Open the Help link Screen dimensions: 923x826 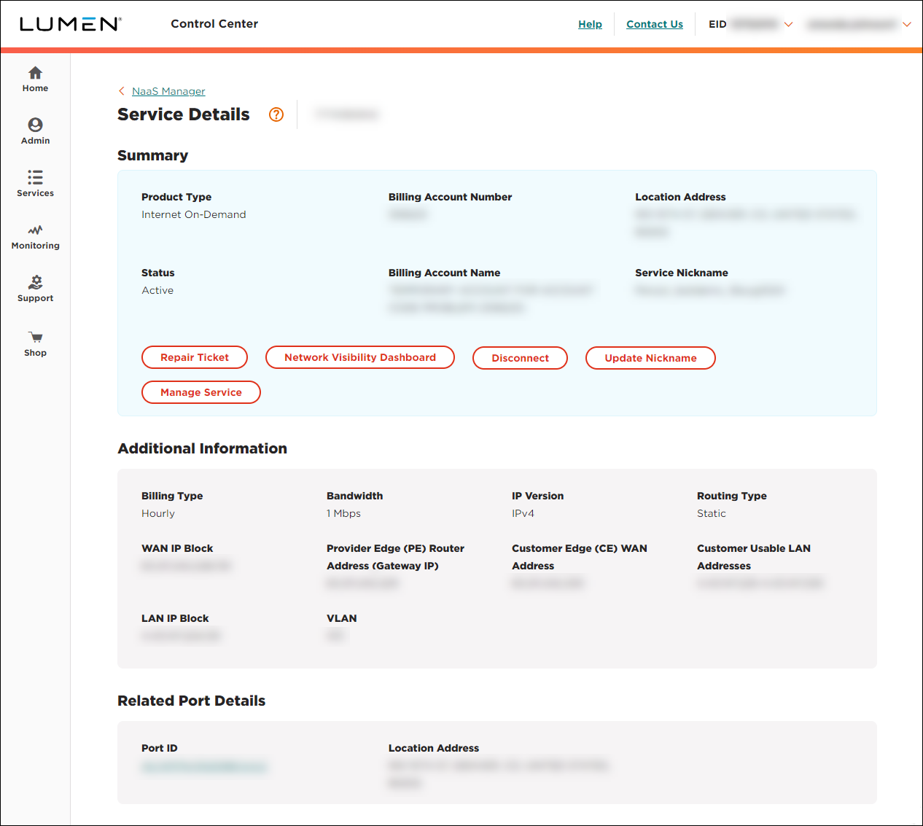590,24
